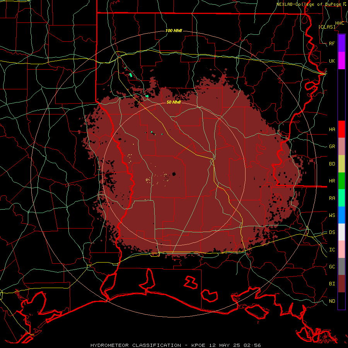Pick the gray GC legend color swatch
Image resolution: width=348 pixels, height=348 pixels.
tap(341, 266)
